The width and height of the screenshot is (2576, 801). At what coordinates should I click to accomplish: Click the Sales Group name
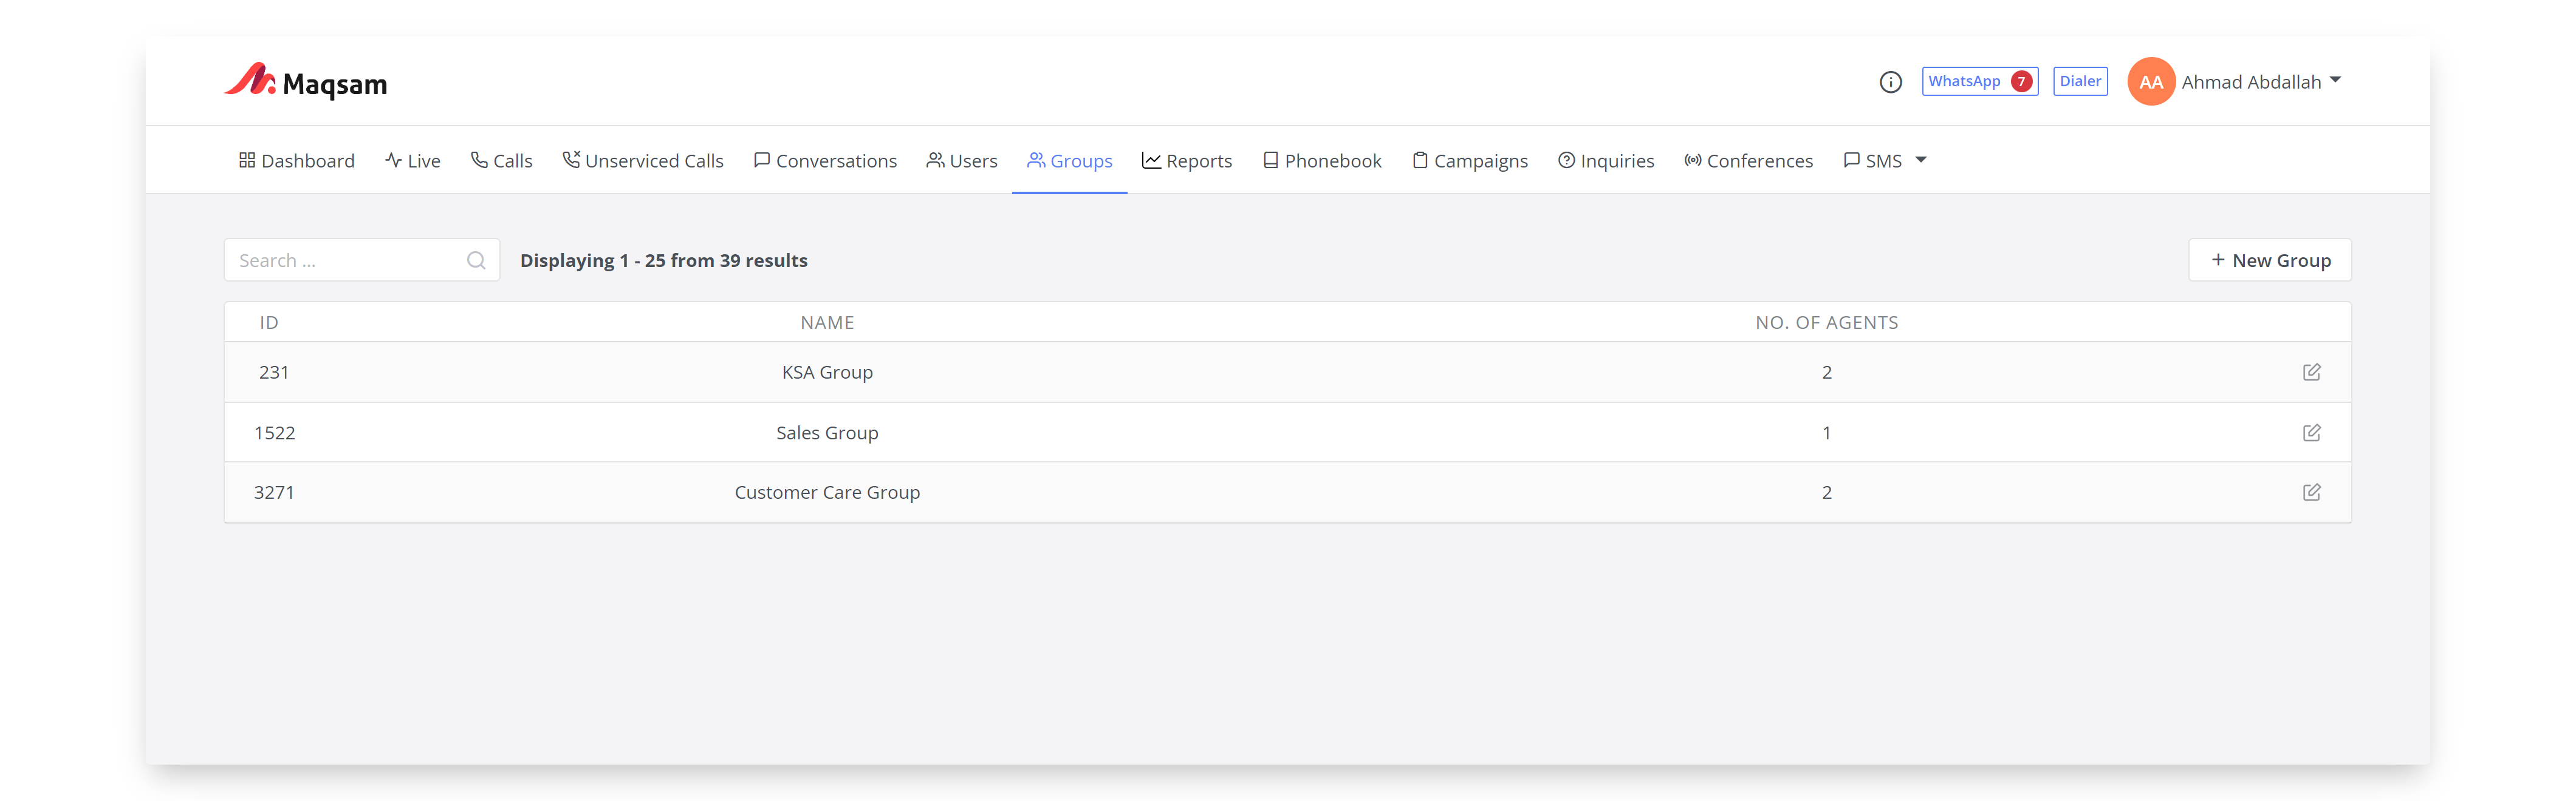point(827,433)
